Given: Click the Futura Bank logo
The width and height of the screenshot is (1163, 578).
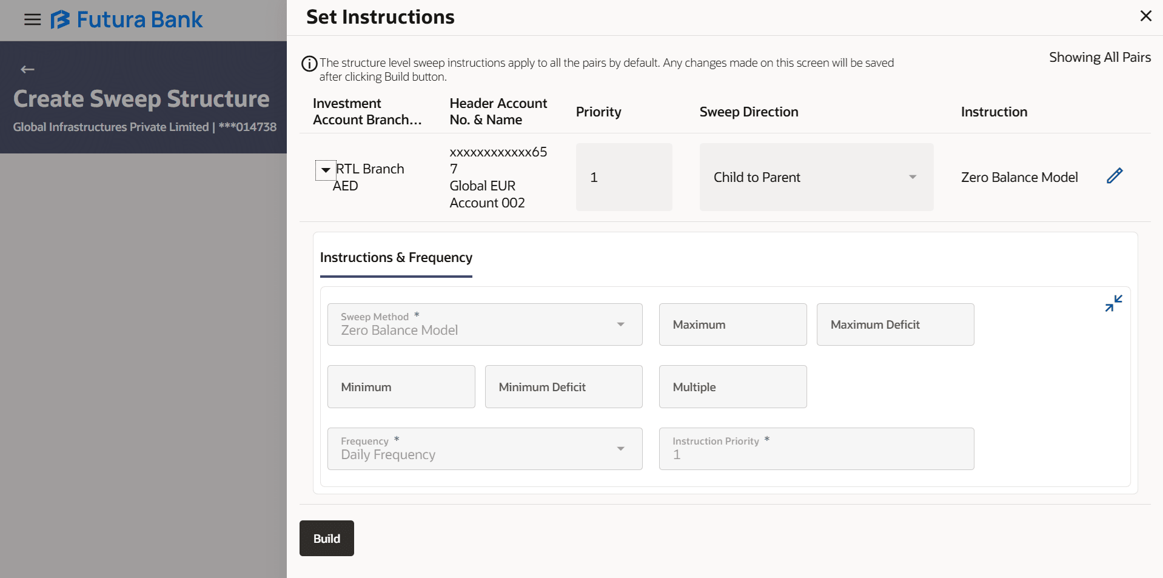Looking at the screenshot, I should tap(126, 20).
